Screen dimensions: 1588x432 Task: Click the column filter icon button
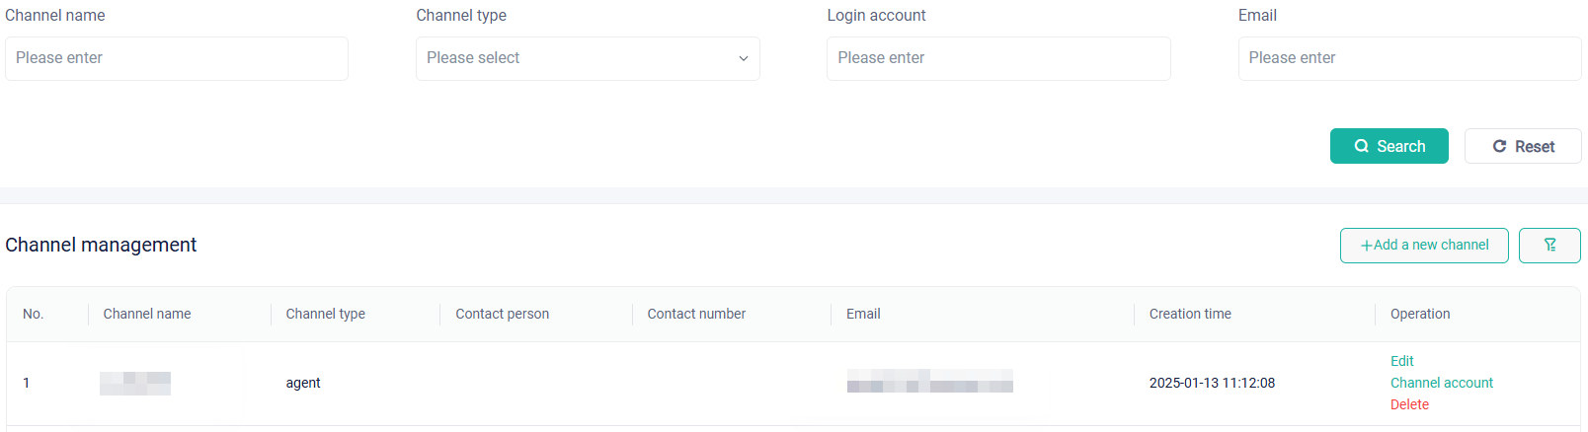(1549, 246)
